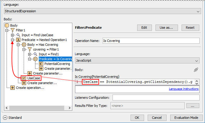The image size is (205, 123).
Task: Collapse the Predicate = Nested Operation1 node
Action: (x=12, y=40)
